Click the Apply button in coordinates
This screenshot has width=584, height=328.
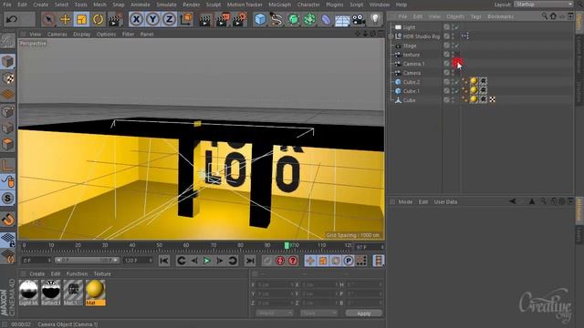[x=364, y=313]
